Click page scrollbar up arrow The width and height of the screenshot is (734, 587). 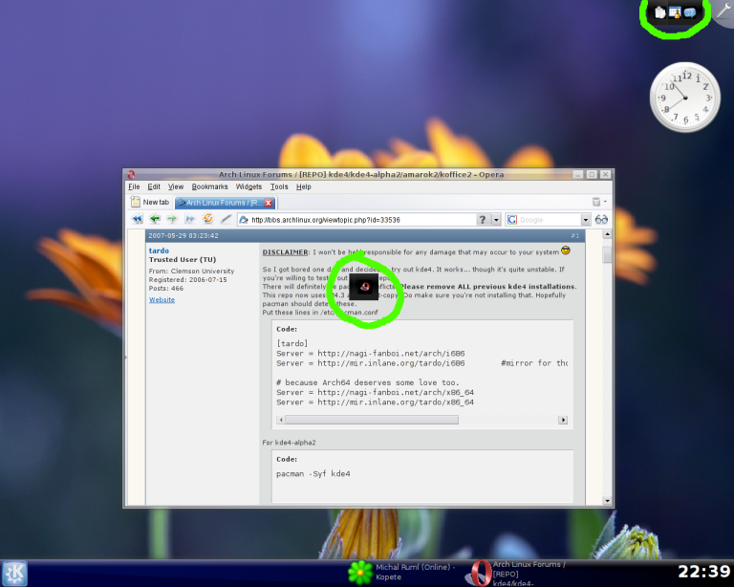click(607, 233)
